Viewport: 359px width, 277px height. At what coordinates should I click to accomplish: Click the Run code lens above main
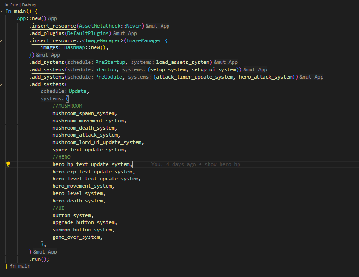pos(14,5)
